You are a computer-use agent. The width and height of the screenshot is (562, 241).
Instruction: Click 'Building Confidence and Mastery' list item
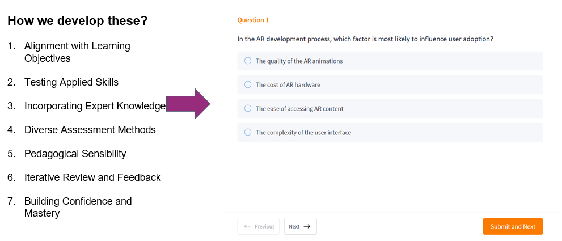coord(78,207)
